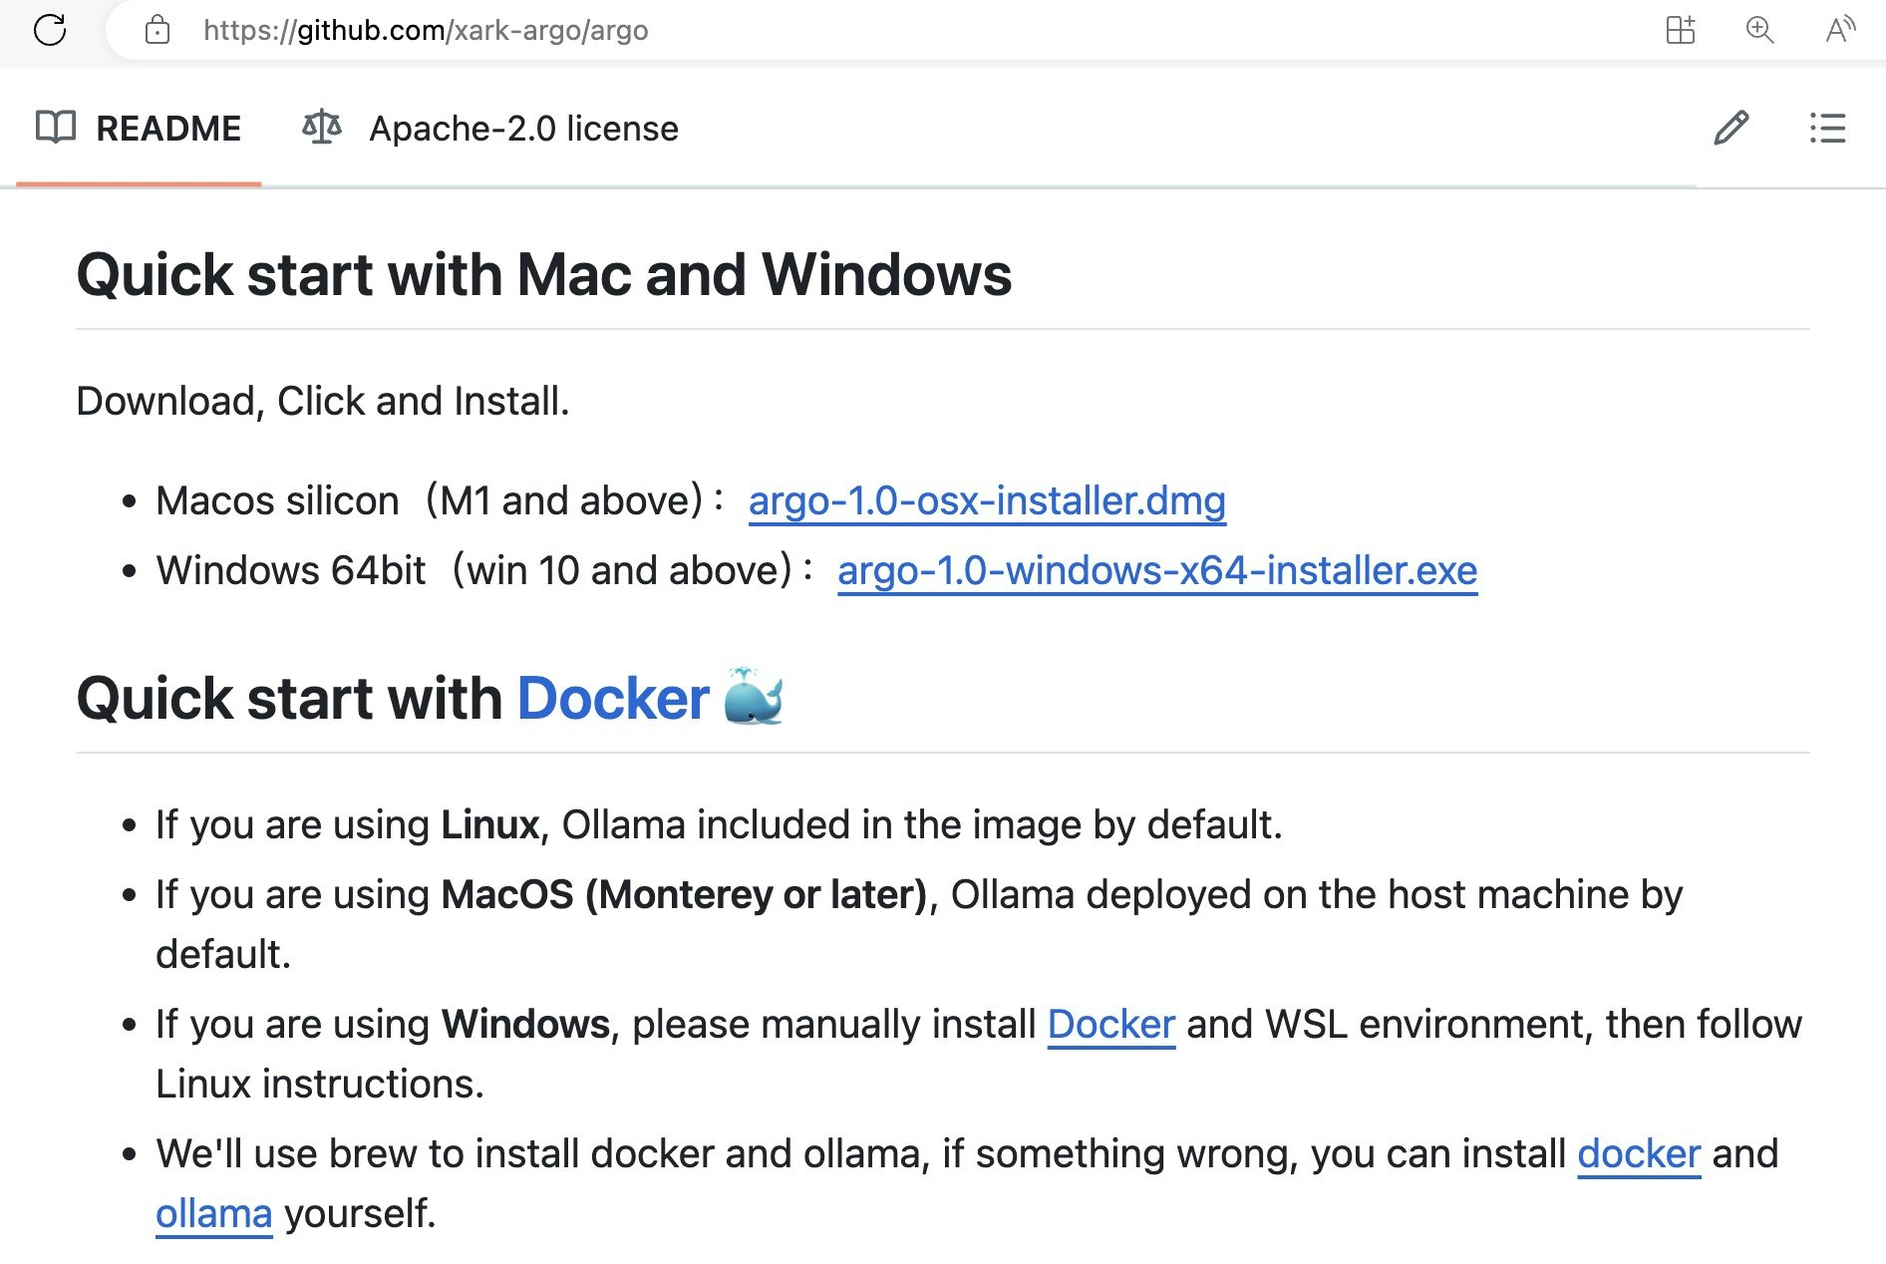Activate the Read Aloud icon

(x=1839, y=30)
